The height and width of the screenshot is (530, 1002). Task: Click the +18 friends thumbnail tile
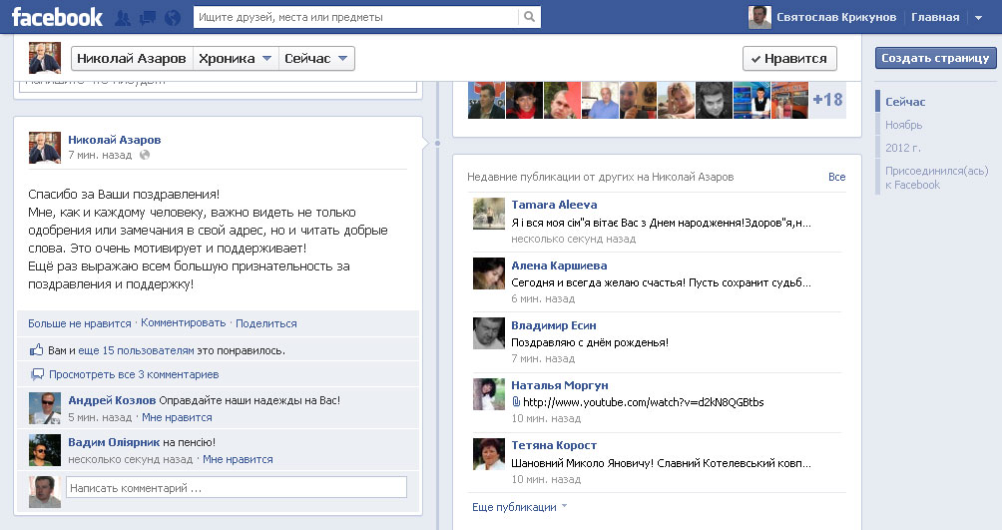[827, 100]
